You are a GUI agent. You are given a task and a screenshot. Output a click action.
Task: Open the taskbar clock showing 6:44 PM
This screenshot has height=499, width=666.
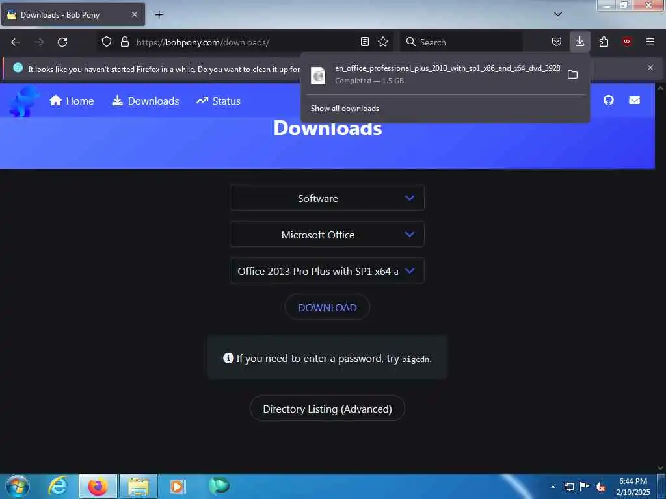(x=633, y=487)
